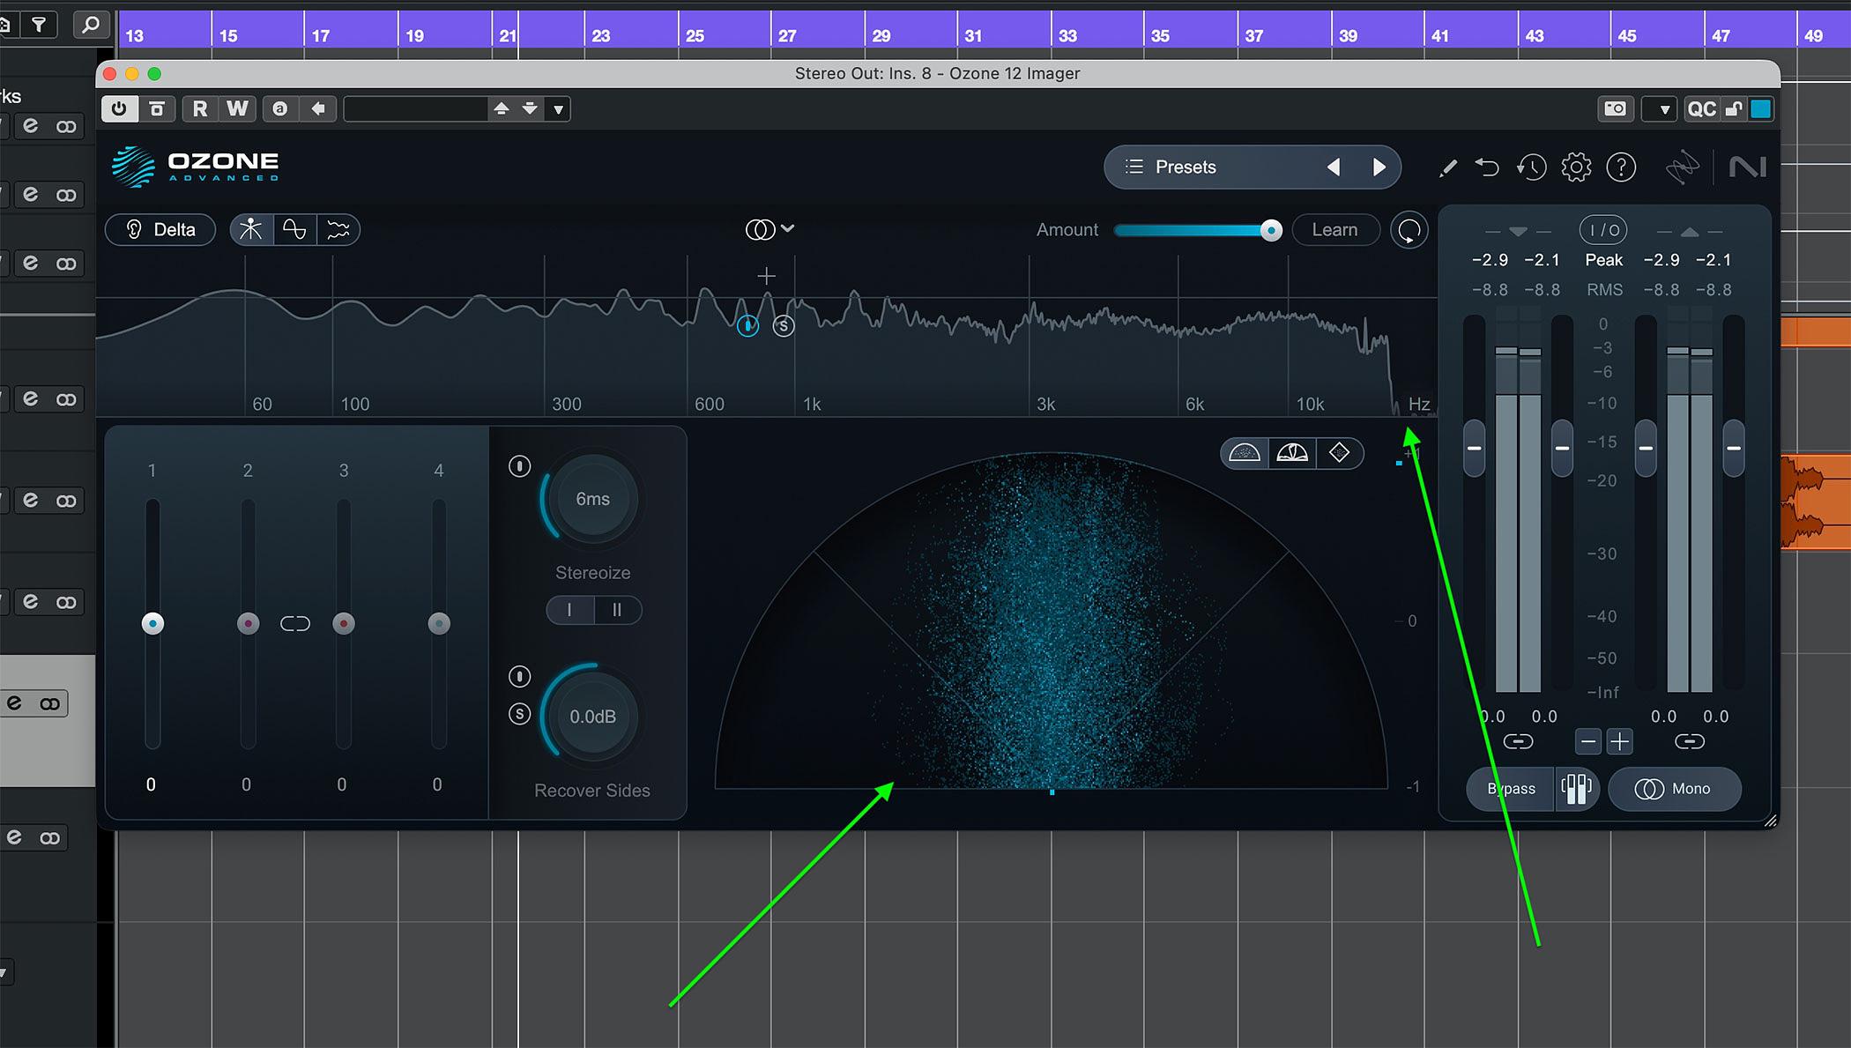Click the scribble assistant icon beside NI logo
The height and width of the screenshot is (1048, 1851).
[x=1682, y=167]
